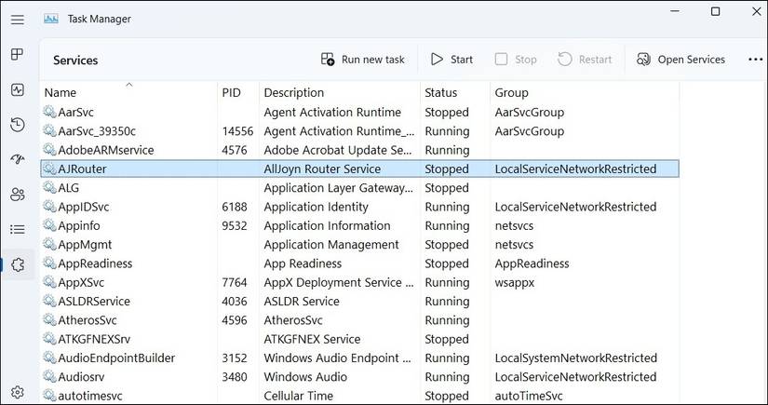Click Run new task button

(363, 60)
